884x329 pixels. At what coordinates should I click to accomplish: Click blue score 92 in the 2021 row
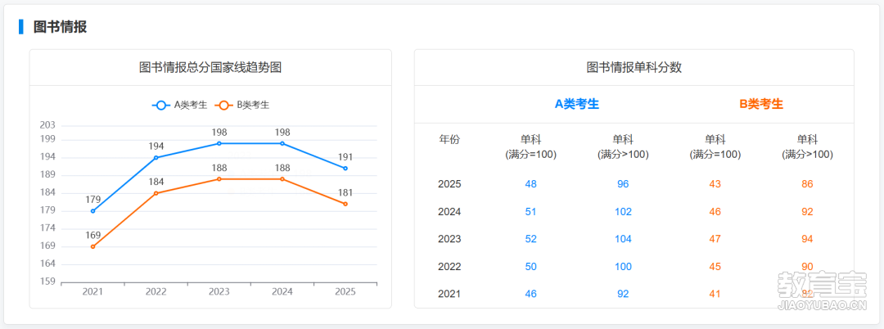[623, 294]
